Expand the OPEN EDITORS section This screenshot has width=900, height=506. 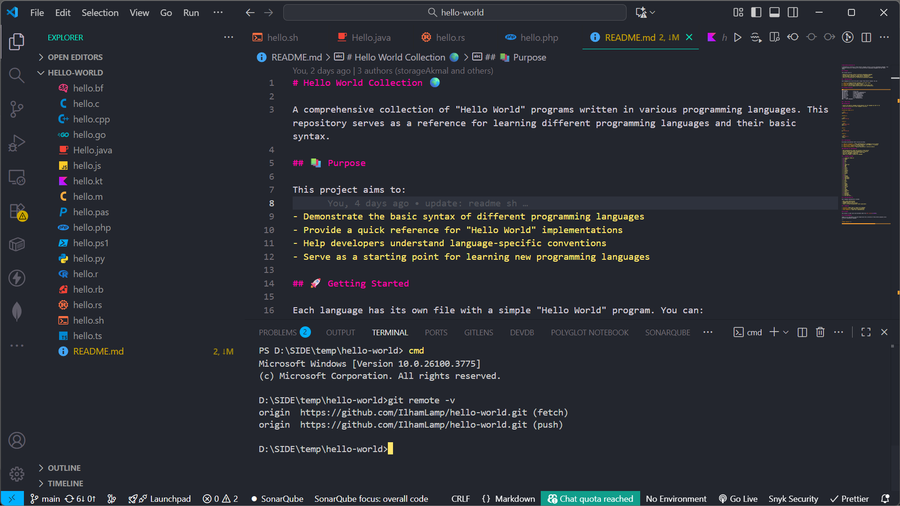(x=75, y=57)
